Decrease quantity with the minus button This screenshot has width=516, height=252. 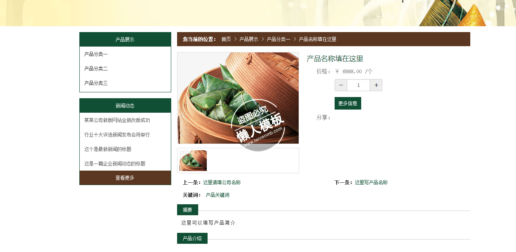(x=341, y=85)
